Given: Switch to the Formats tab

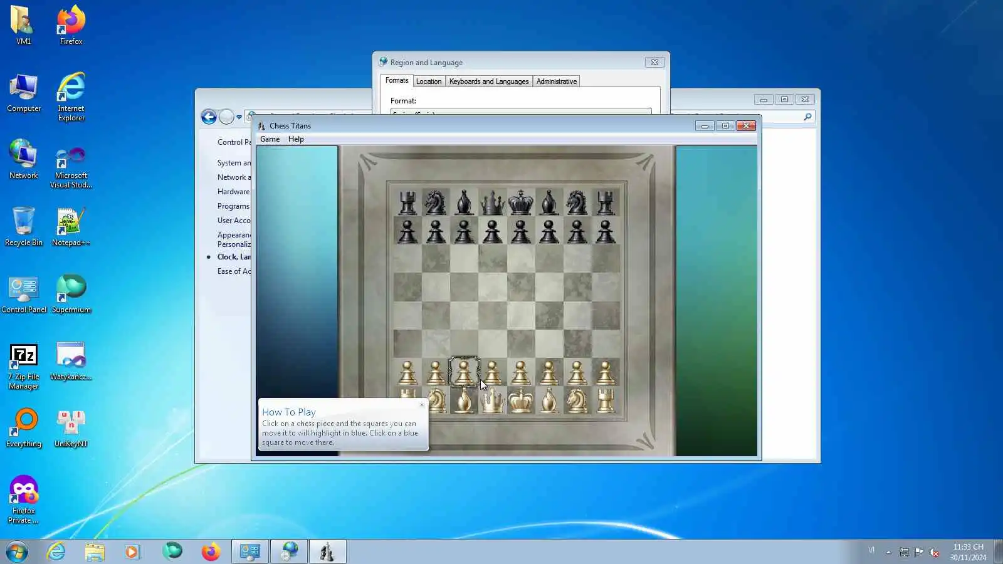Looking at the screenshot, I should [397, 81].
